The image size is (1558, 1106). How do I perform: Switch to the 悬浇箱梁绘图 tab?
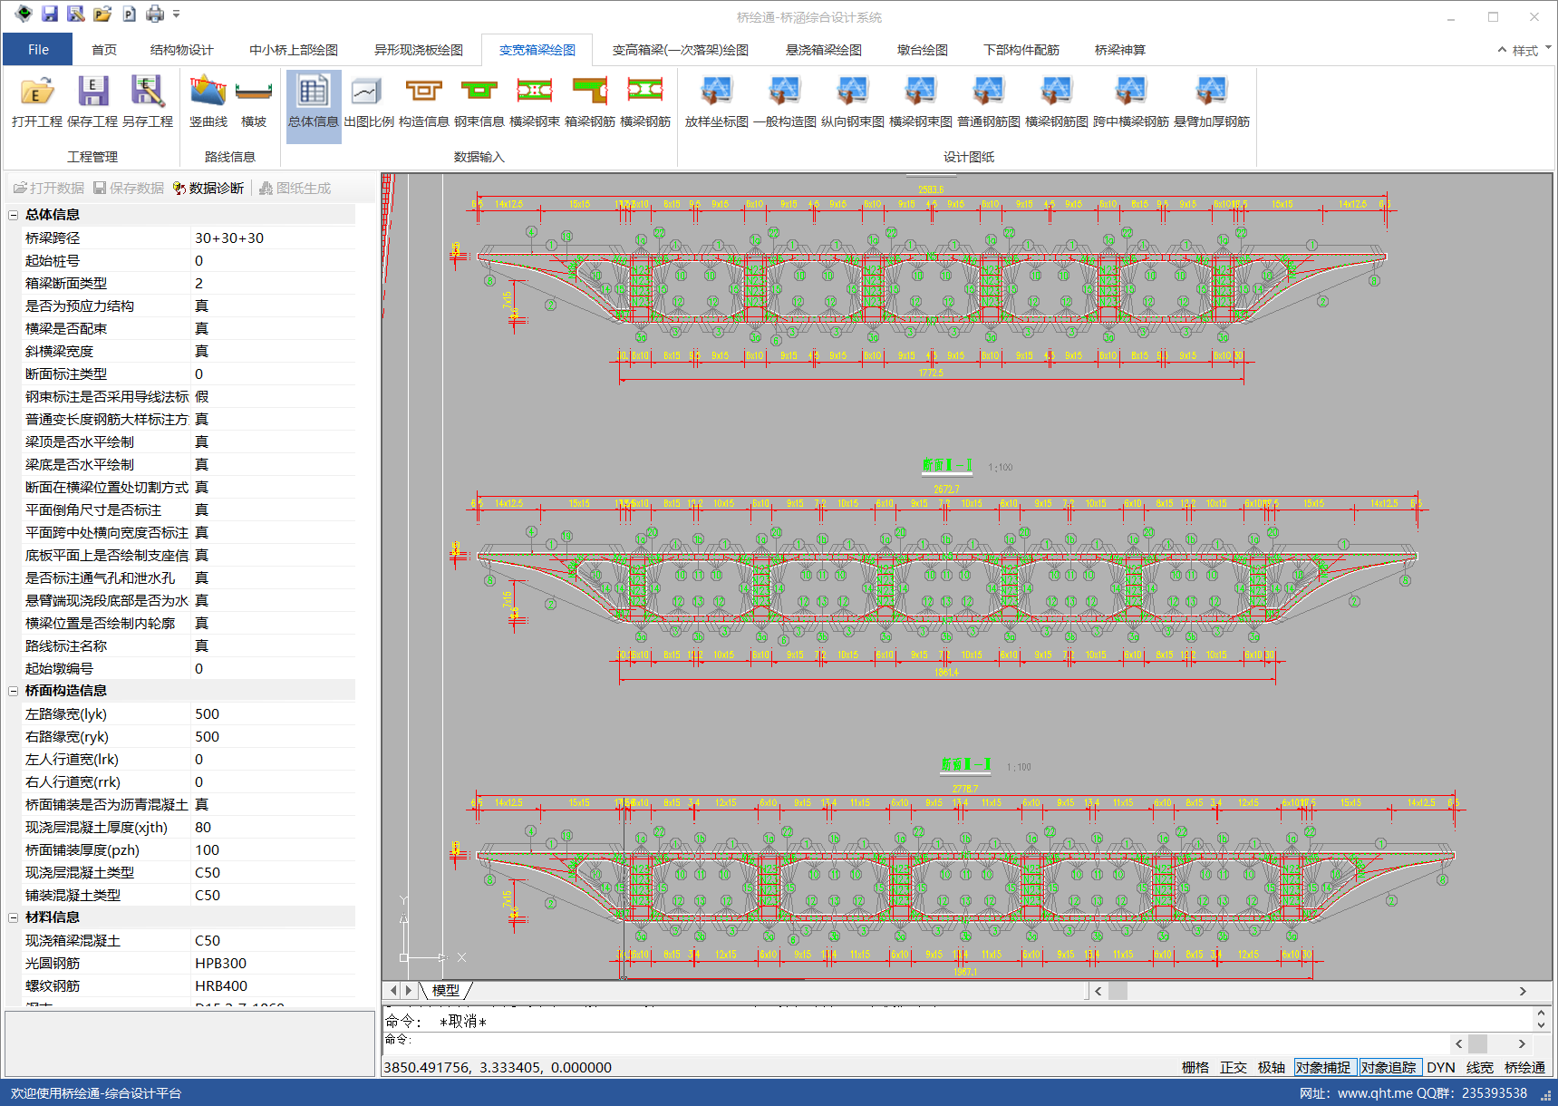823,50
